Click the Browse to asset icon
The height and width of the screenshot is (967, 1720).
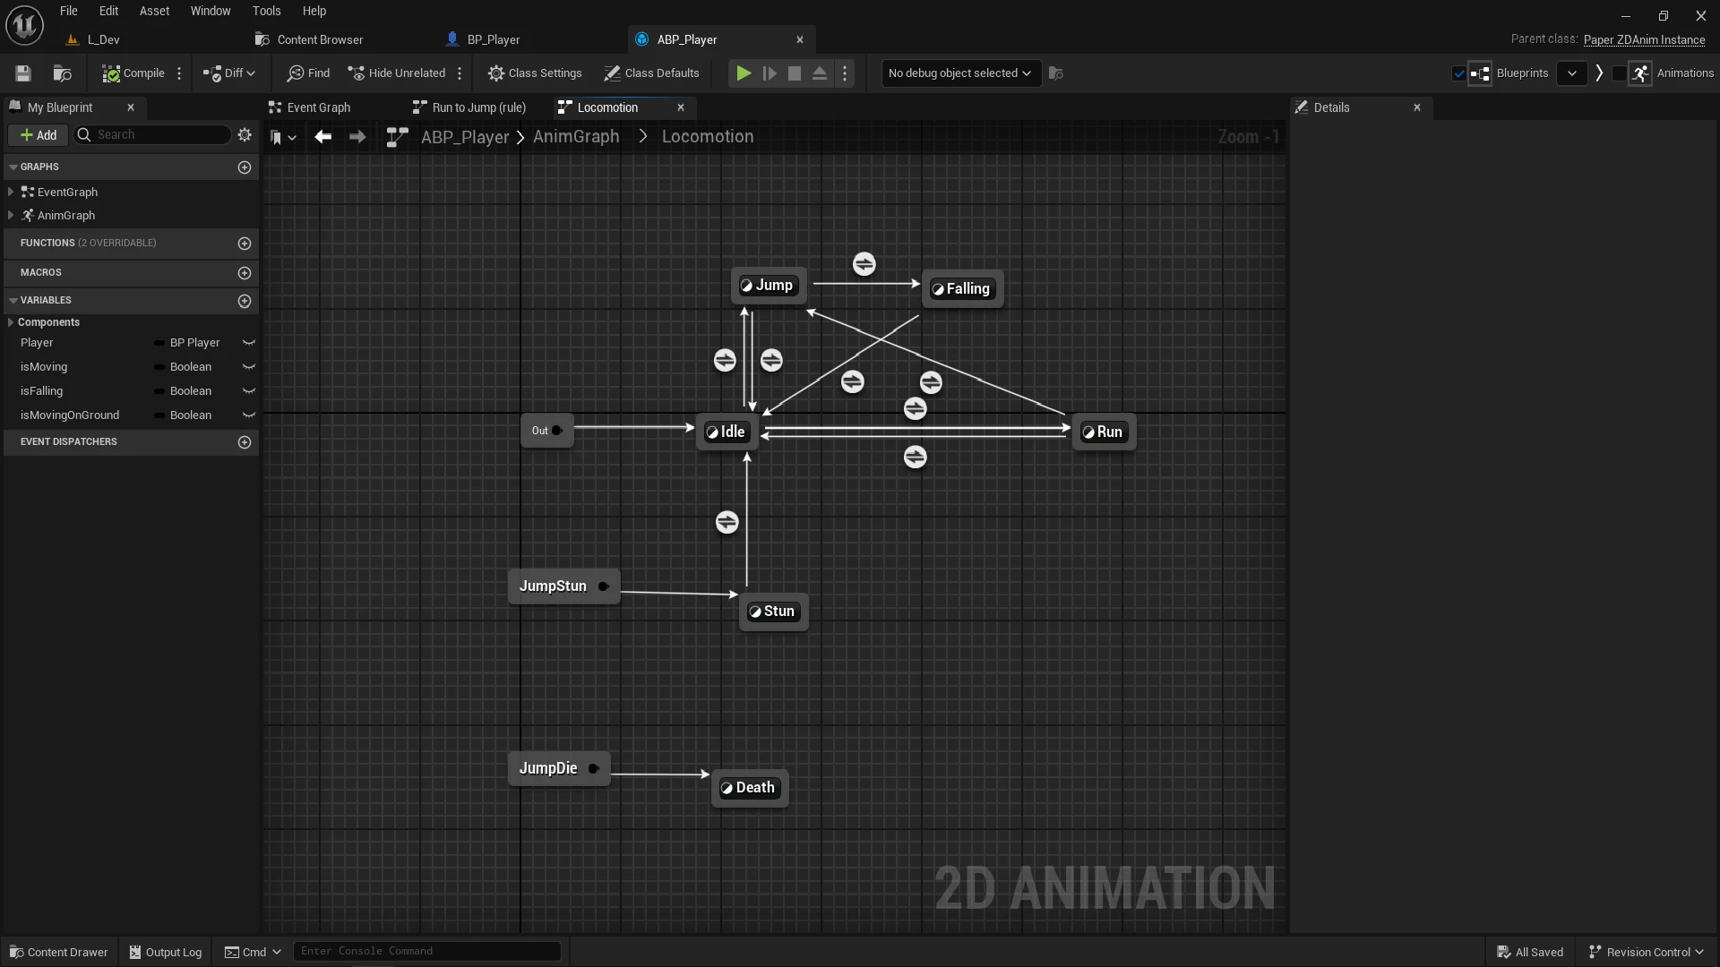(x=62, y=73)
